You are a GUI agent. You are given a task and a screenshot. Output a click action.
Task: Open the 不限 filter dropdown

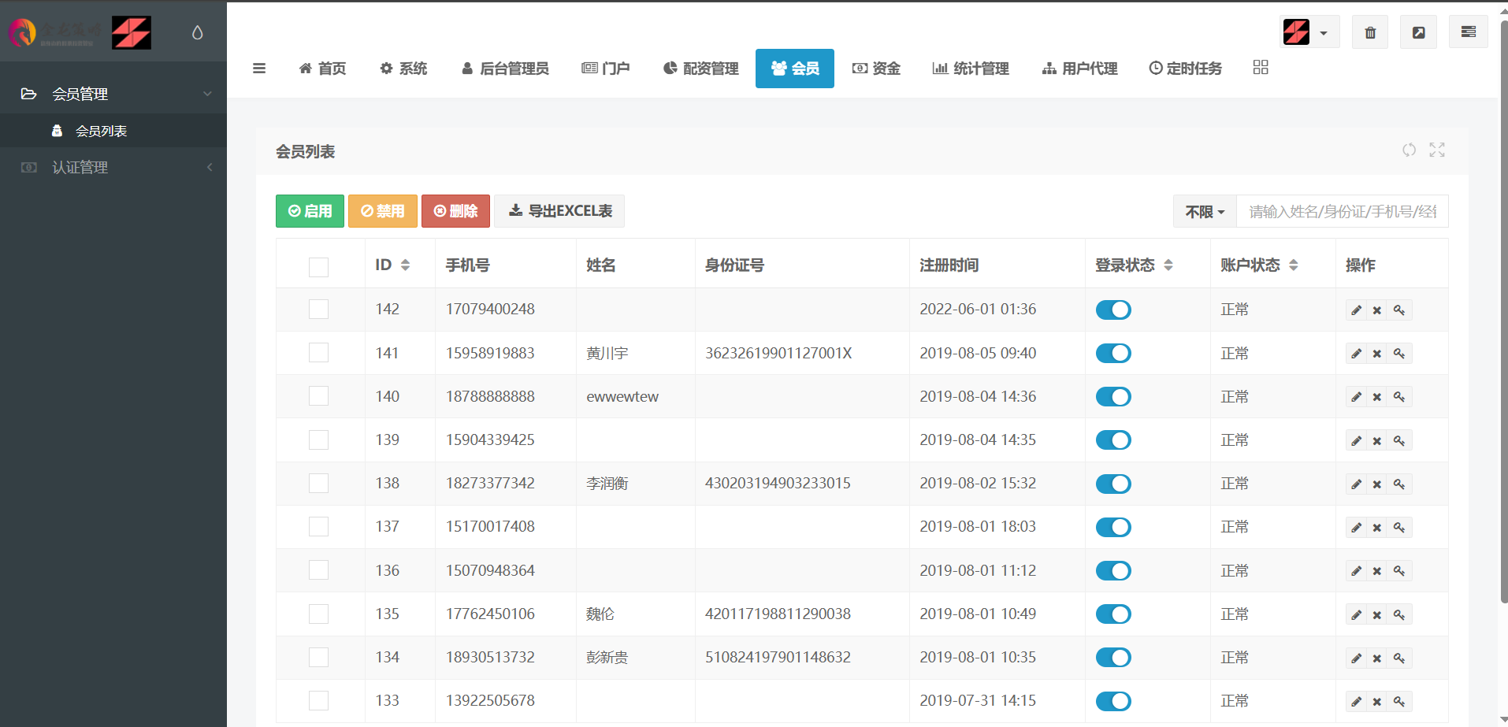[x=1205, y=212]
